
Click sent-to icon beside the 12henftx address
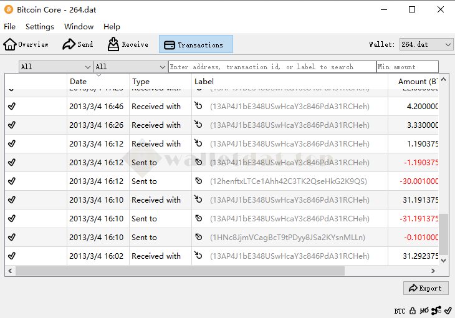tap(199, 181)
